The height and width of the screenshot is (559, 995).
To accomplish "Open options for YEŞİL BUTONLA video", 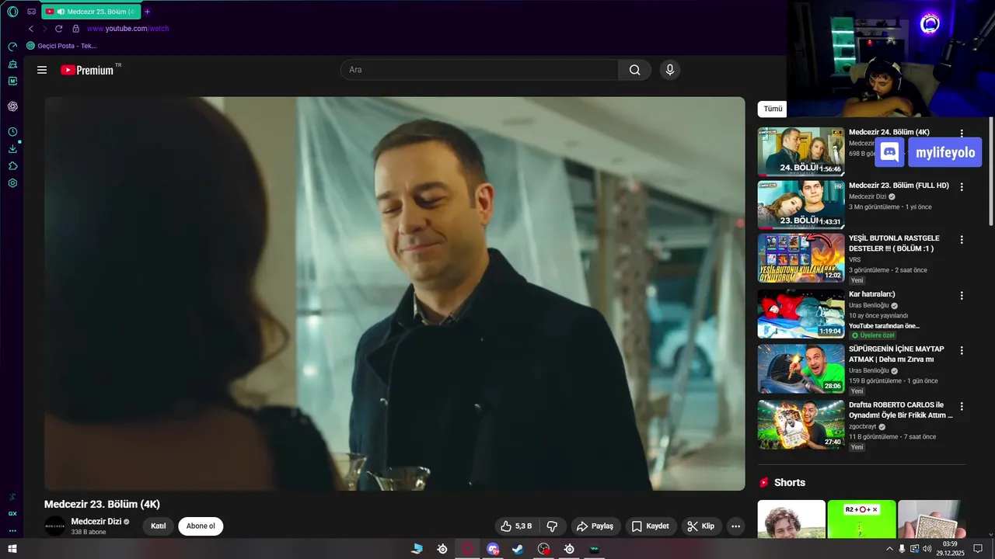I will 962,240.
